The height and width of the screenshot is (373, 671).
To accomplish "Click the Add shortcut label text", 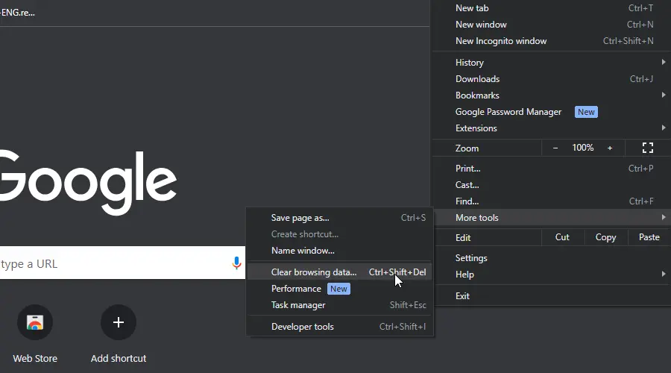I will pos(119,358).
